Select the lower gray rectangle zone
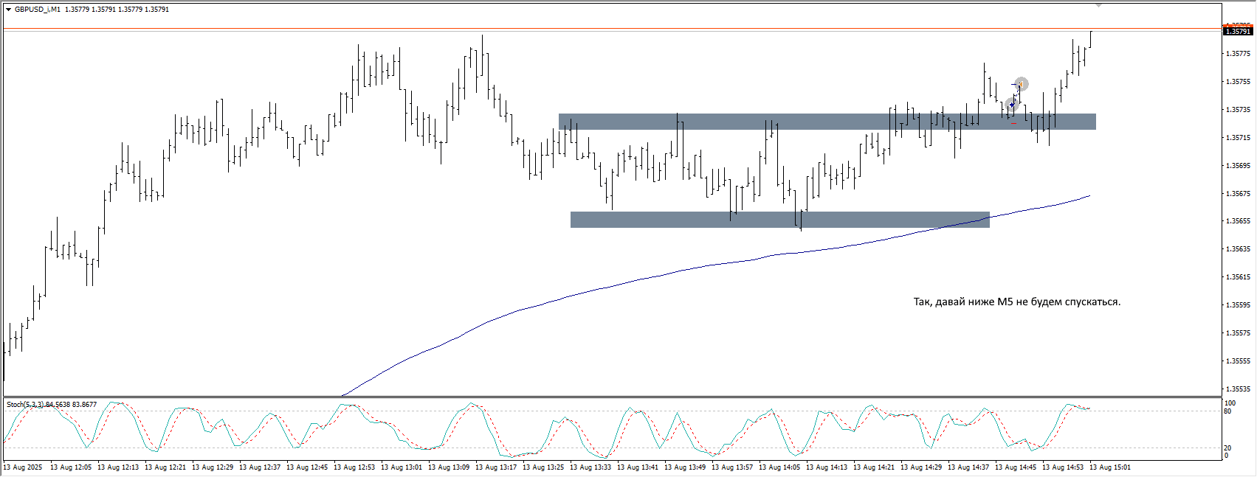 (x=779, y=220)
